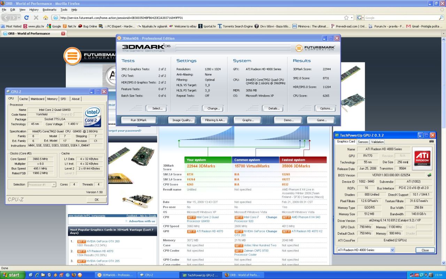This screenshot has width=446, height=279.
Task: Click the NVIDIA GeForce GTX 260 list link
Action: point(103,241)
